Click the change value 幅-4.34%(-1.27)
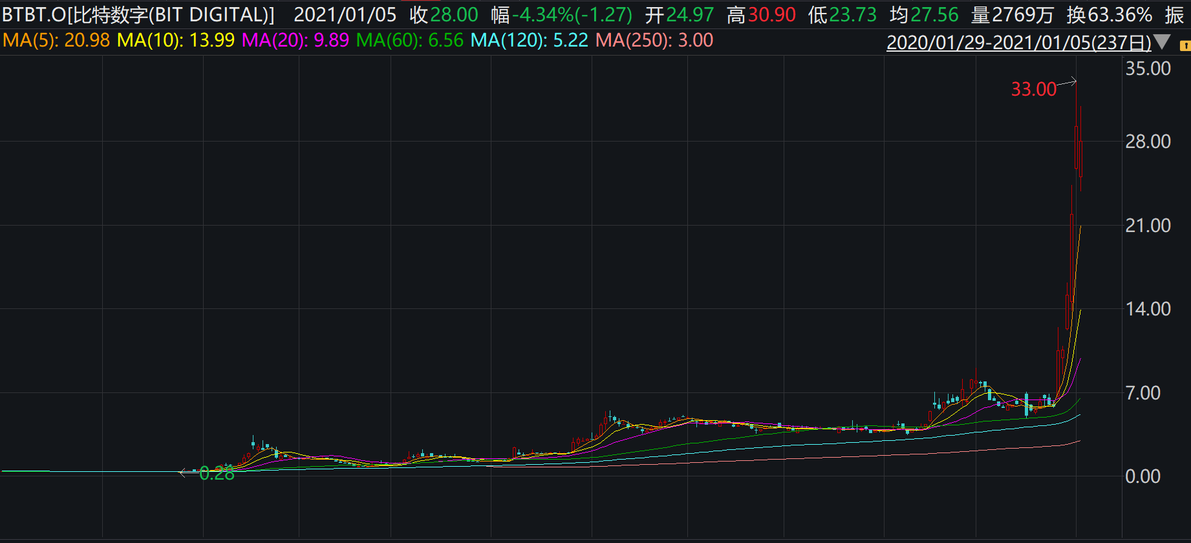Viewport: 1191px width, 543px height. point(561,14)
